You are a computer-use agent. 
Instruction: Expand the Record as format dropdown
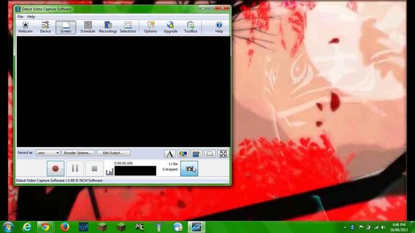[x=47, y=153]
